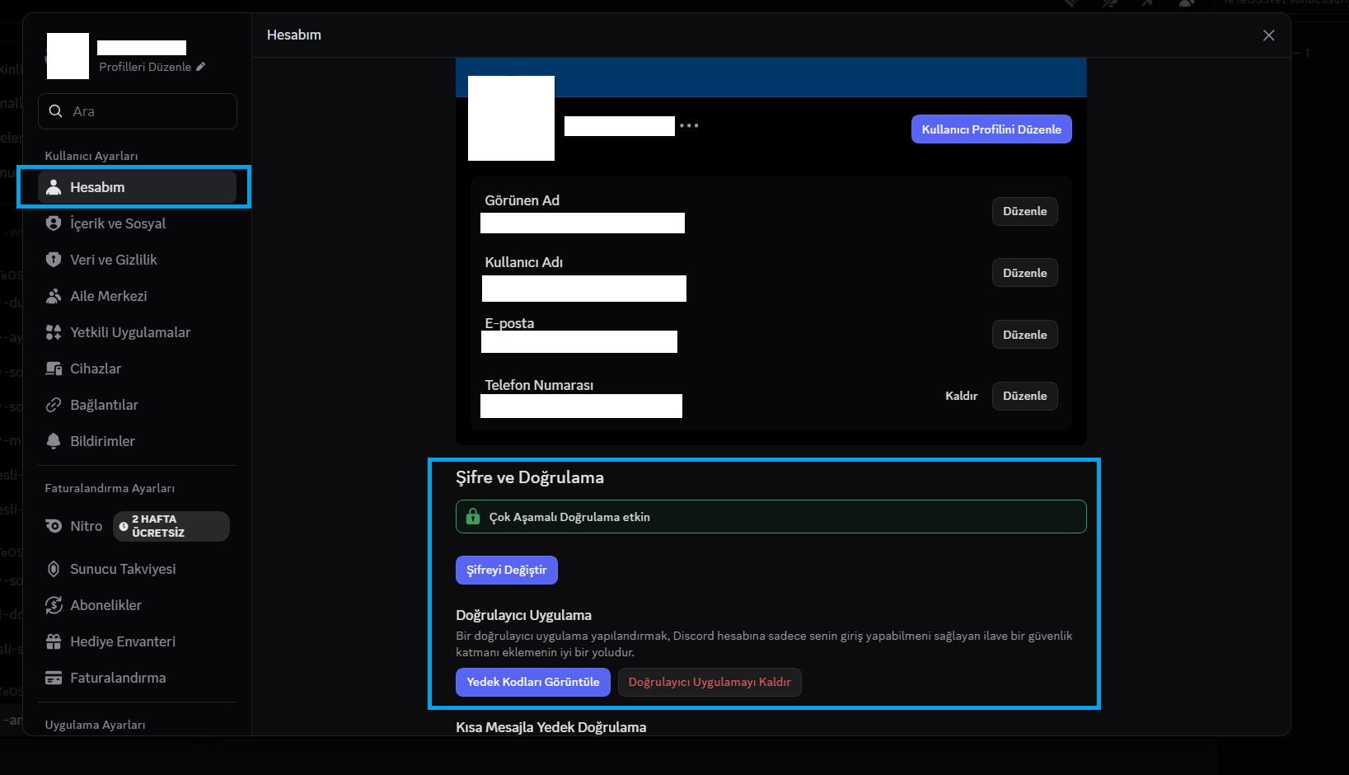
Task: Open Hesabım account settings
Action: [x=137, y=187]
